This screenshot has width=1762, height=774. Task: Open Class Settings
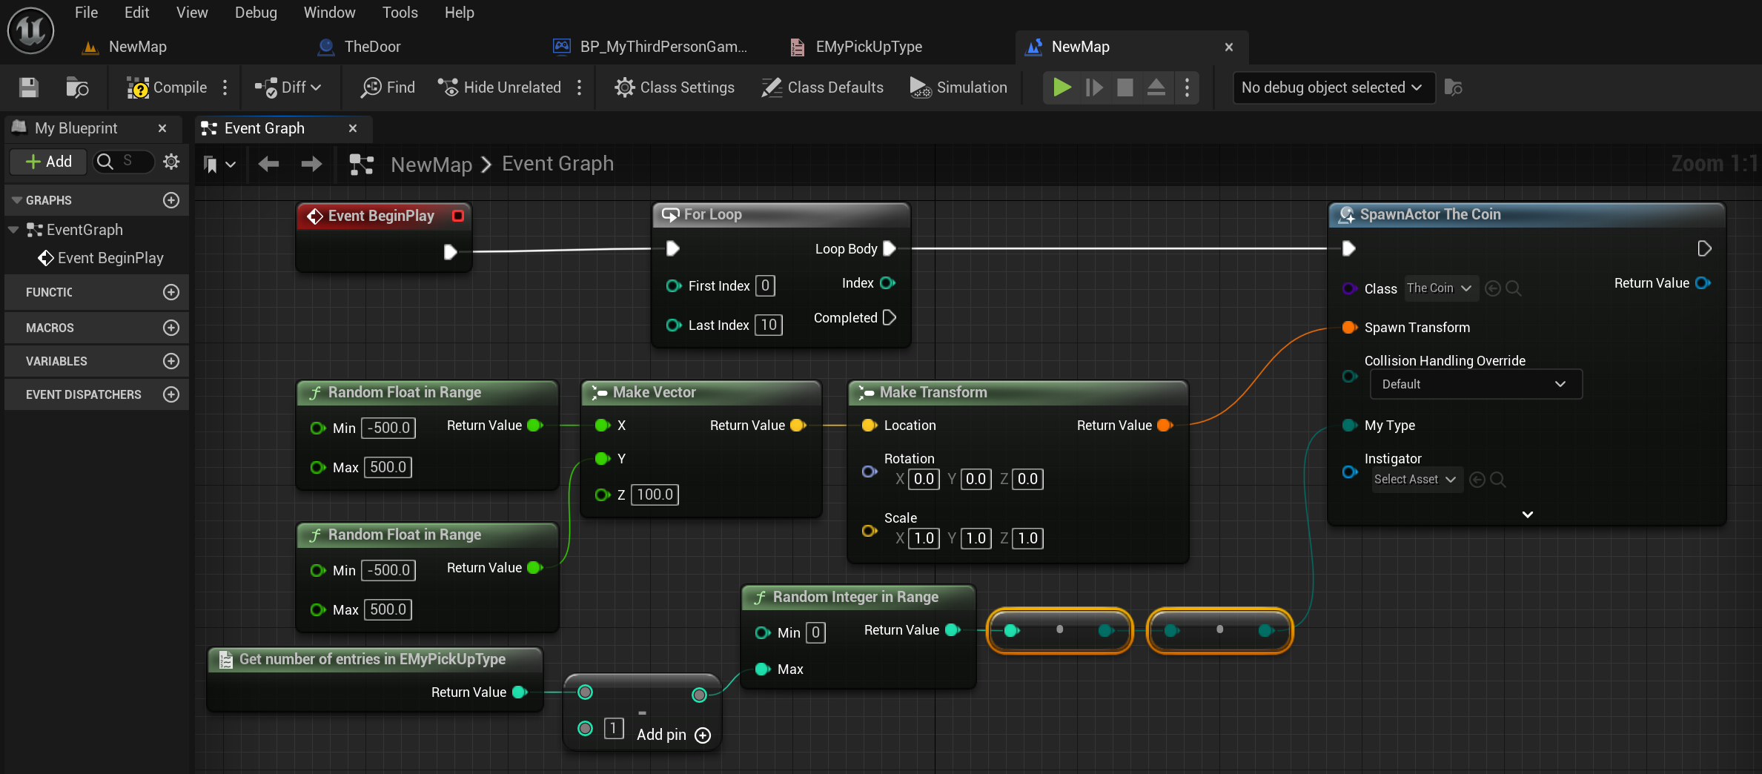click(x=675, y=87)
